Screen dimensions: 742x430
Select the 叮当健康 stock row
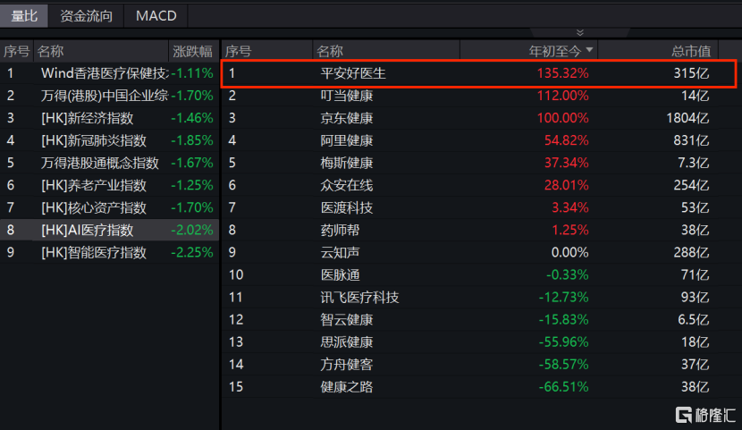coord(347,96)
